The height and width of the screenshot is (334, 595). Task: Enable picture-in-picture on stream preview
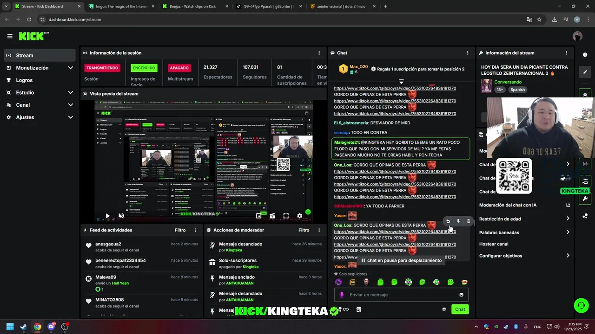pos(259,216)
